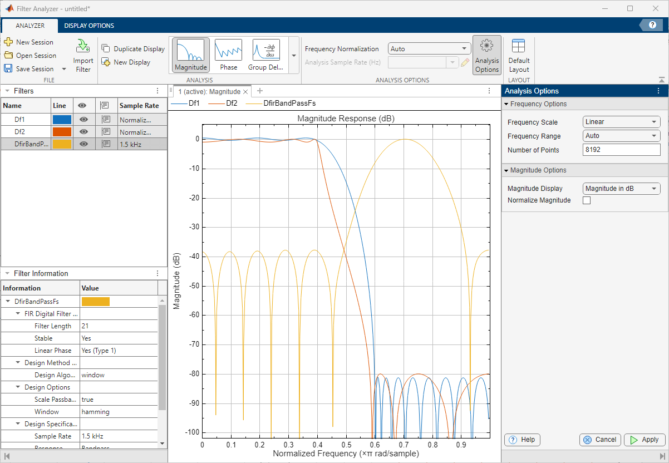Click the DfirBandPassFs yellow line color swatch

[62, 144]
